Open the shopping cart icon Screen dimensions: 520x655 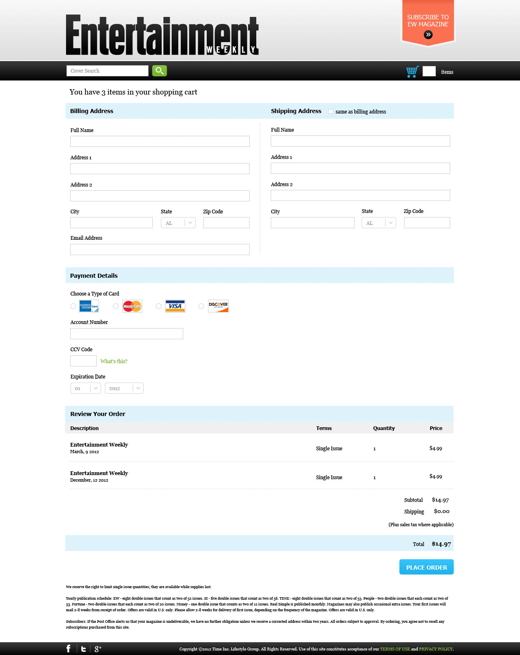click(x=412, y=72)
